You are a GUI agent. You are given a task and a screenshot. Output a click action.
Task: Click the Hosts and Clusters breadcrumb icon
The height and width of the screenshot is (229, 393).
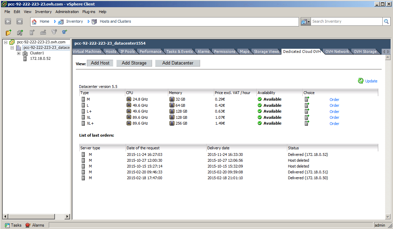pos(94,22)
